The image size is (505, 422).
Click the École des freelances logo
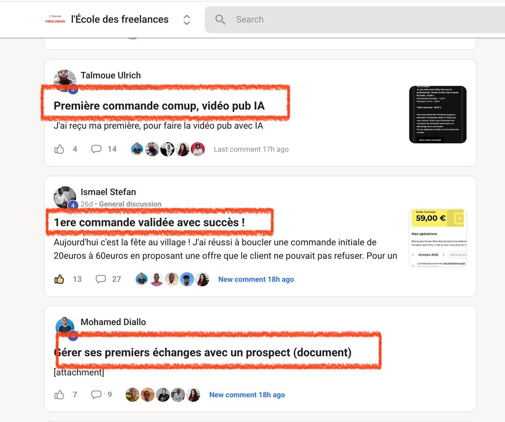pyautogui.click(x=55, y=19)
